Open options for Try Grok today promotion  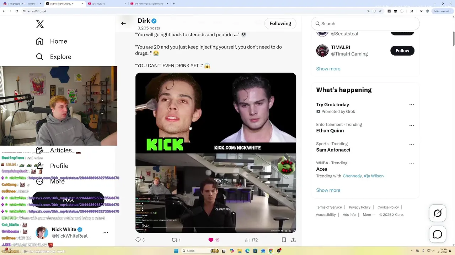pos(411,104)
